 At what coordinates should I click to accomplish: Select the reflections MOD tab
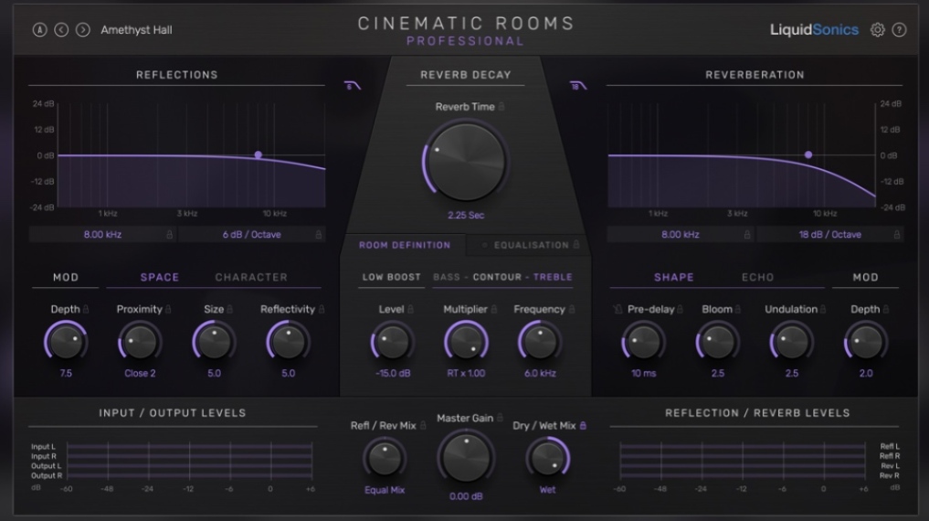[x=66, y=277]
